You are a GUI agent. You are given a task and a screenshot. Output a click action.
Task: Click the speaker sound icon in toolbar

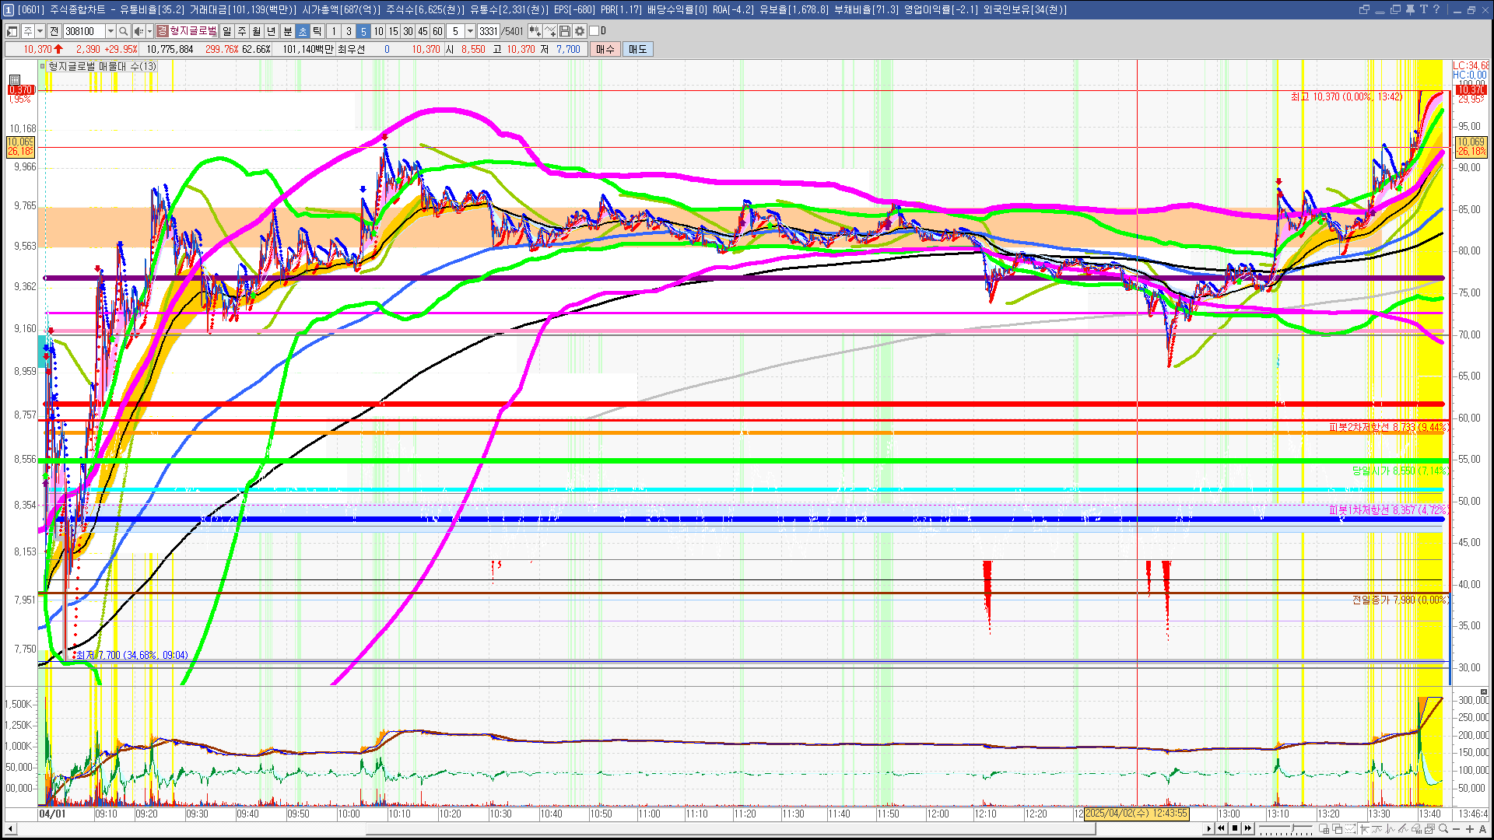(x=139, y=31)
